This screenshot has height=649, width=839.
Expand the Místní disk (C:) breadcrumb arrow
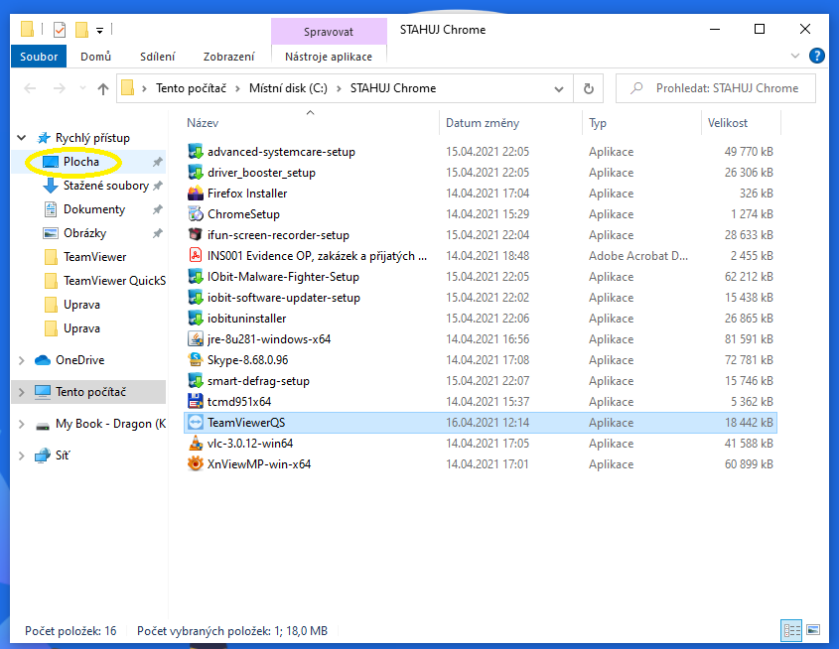click(x=339, y=88)
